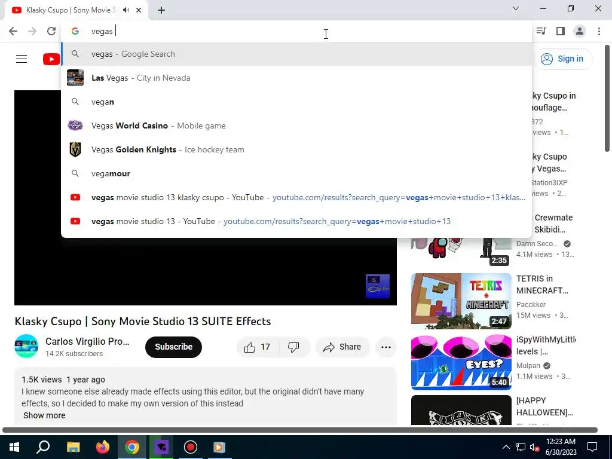Go back with the browser back arrow
The height and width of the screenshot is (459, 612).
13,31
